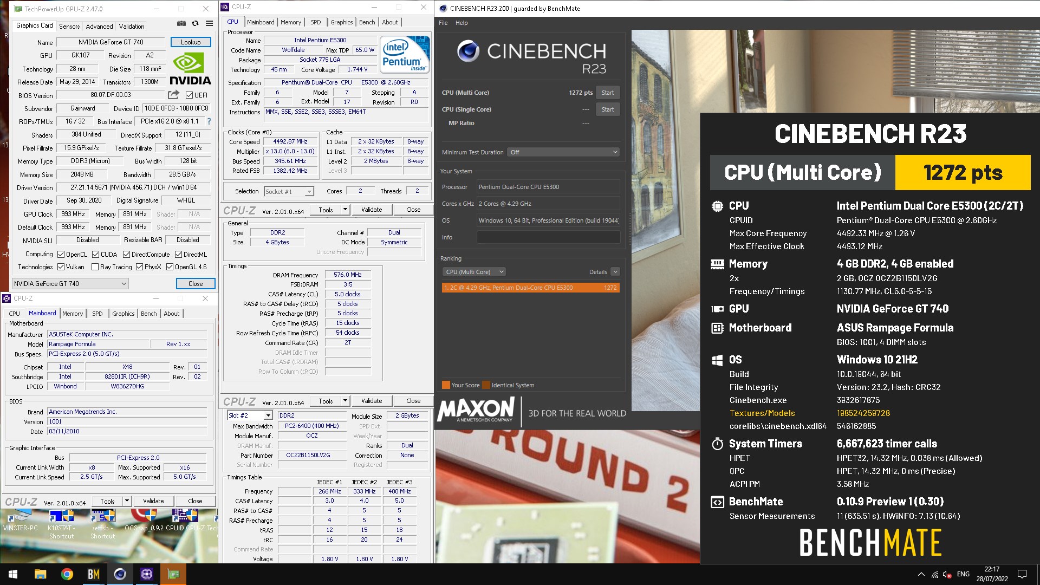The height and width of the screenshot is (585, 1040).
Task: Click orange Your Score legend swatch
Action: click(446, 385)
